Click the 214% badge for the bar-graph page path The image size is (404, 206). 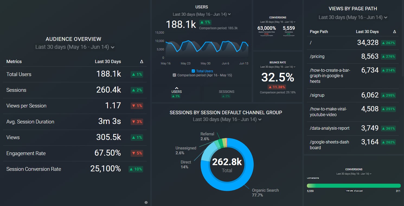click(388, 70)
